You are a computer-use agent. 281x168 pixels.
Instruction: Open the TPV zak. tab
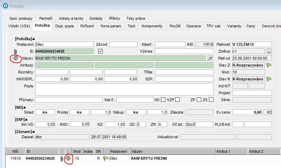214,26
